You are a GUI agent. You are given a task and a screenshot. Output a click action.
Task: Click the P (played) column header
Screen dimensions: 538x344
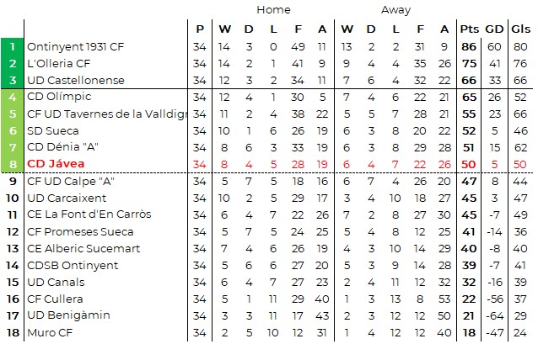click(199, 29)
